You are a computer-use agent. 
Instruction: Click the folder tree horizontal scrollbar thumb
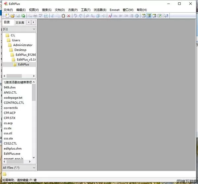point(14,76)
